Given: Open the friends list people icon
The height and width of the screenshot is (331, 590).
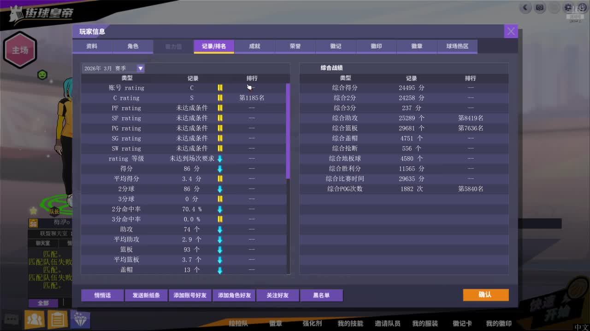Looking at the screenshot, I should click(35, 319).
